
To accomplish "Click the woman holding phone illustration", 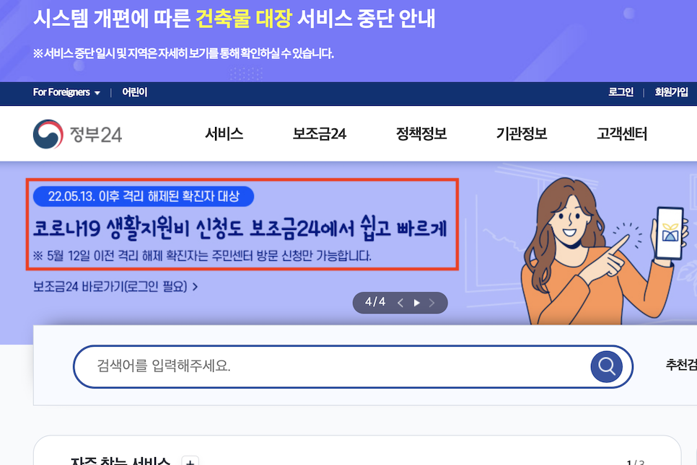I will point(605,251).
